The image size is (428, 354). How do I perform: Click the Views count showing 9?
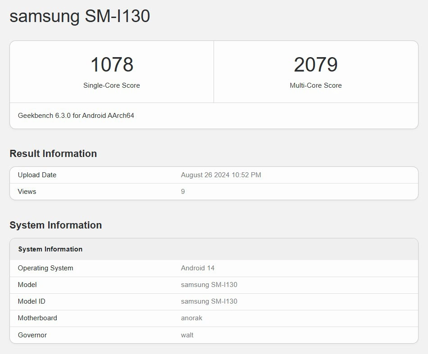pyautogui.click(x=183, y=192)
